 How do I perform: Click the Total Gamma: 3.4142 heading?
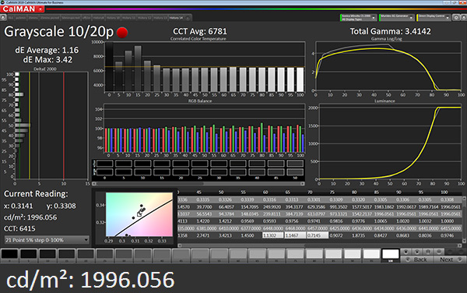[x=390, y=32]
